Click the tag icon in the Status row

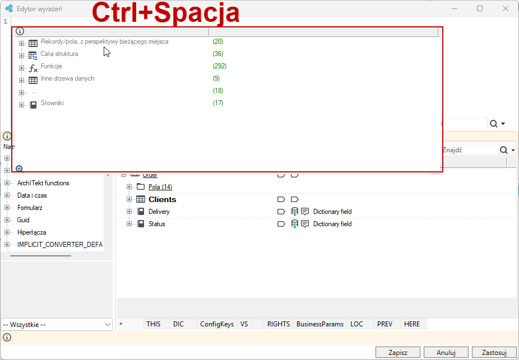281,224
